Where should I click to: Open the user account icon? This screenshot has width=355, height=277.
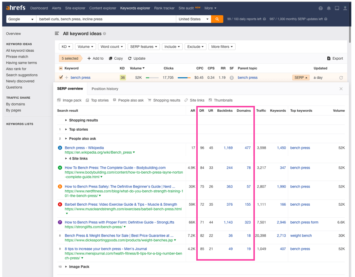click(345, 8)
